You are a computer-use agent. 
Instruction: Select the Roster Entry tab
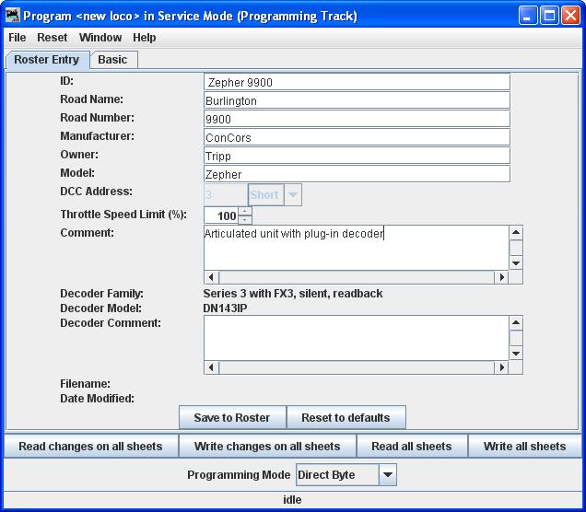tap(47, 60)
